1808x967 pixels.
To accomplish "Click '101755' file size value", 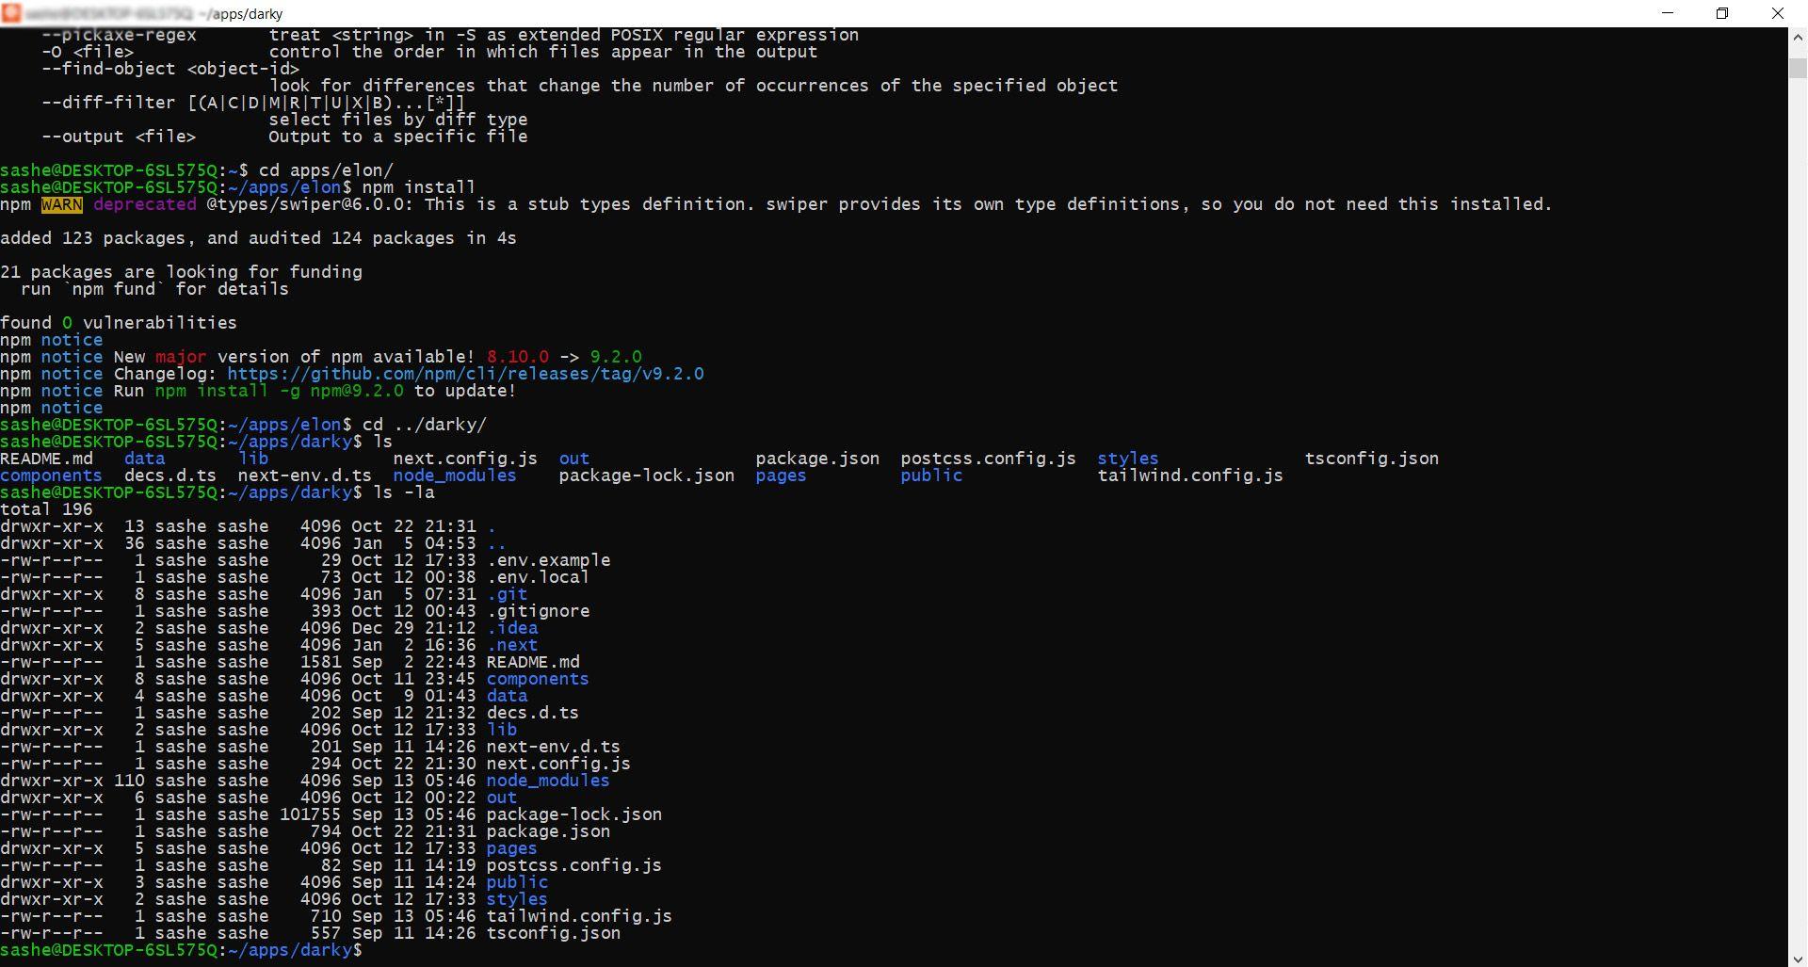I will pos(311,814).
